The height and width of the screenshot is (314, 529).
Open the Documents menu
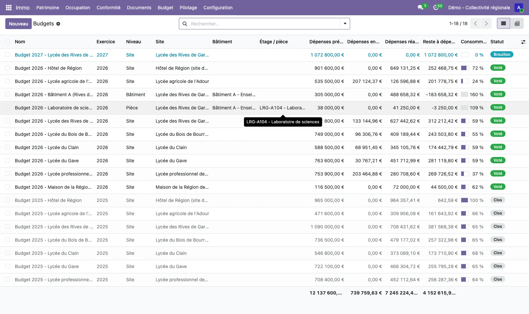point(139,8)
